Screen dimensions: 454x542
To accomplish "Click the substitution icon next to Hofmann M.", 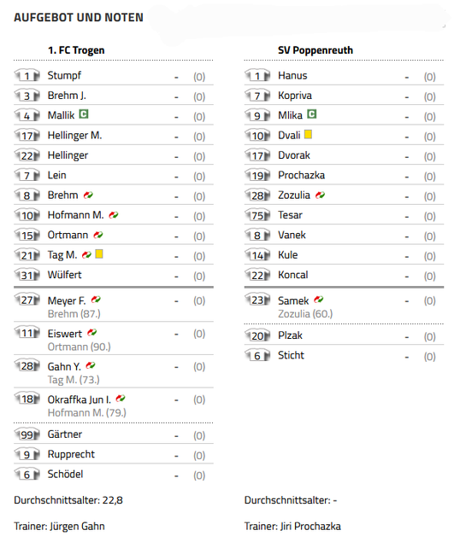I will coord(114,215).
